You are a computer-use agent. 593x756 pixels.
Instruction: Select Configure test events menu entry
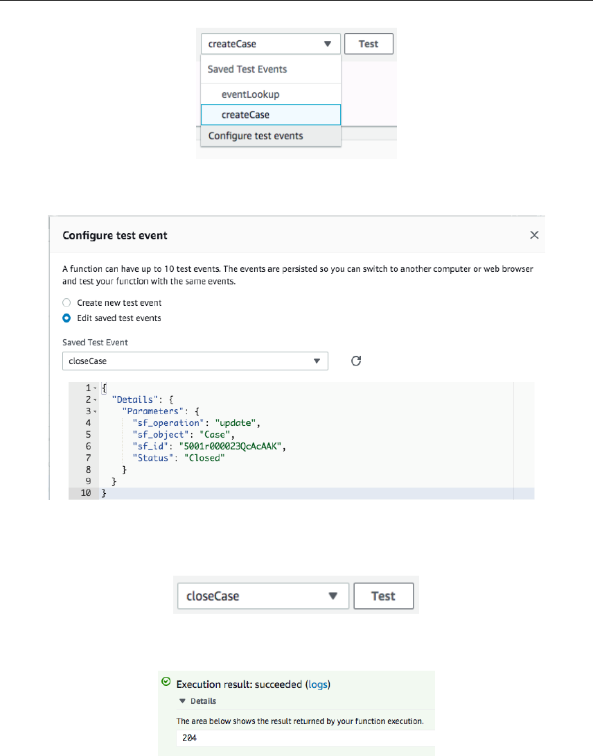256,136
